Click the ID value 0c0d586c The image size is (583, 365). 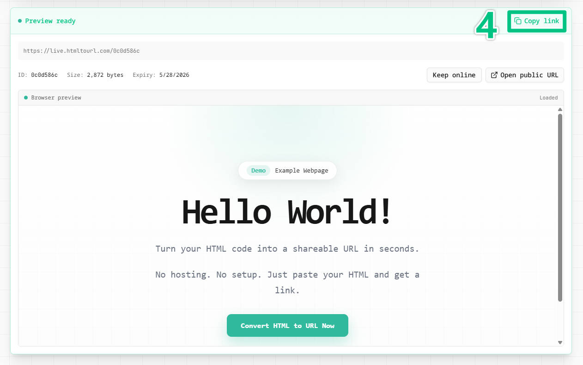tap(44, 75)
